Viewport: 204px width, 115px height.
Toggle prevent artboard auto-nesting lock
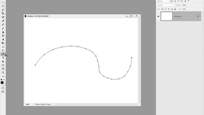coord(172,9)
